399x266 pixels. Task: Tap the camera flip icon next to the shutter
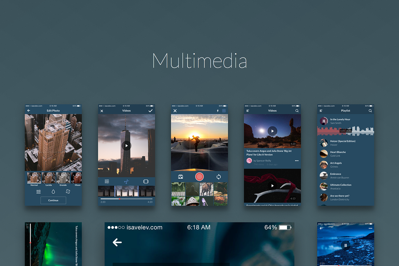(219, 177)
